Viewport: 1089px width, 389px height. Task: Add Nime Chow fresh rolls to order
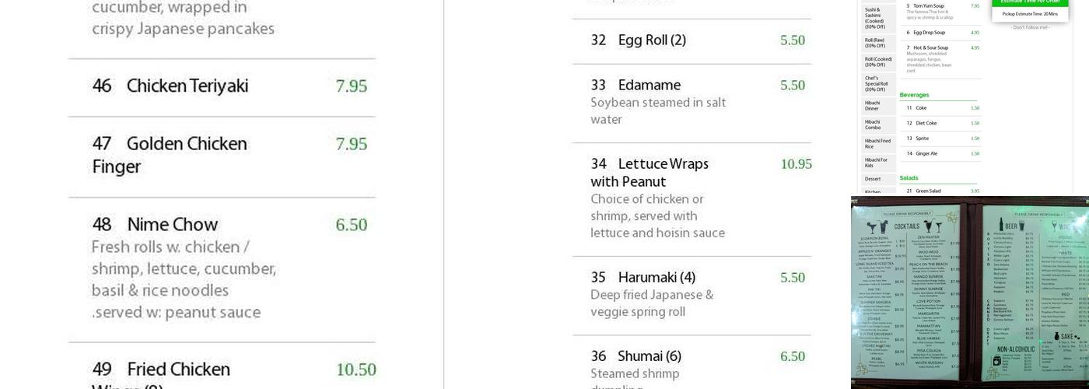[x=172, y=225]
